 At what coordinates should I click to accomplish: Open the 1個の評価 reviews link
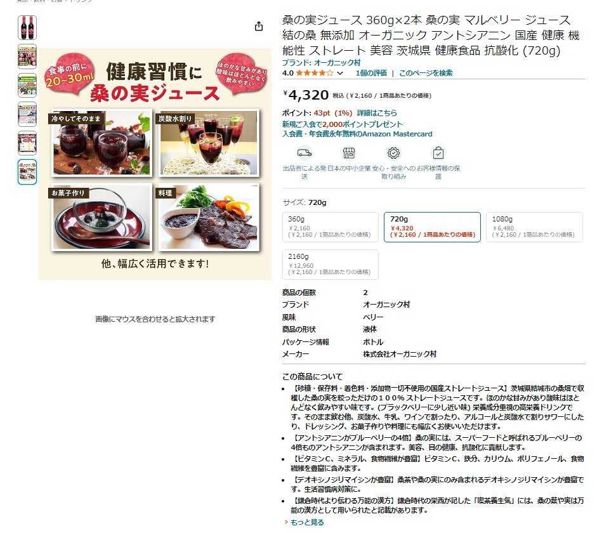coord(371,73)
